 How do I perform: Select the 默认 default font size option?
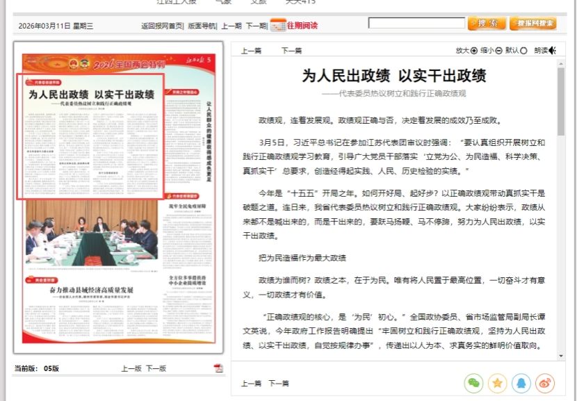pyautogui.click(x=523, y=50)
